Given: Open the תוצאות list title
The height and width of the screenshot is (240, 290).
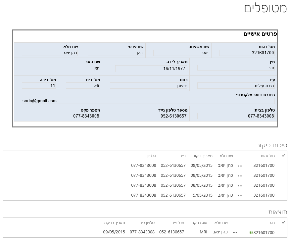Looking at the screenshot, I should [x=277, y=212].
